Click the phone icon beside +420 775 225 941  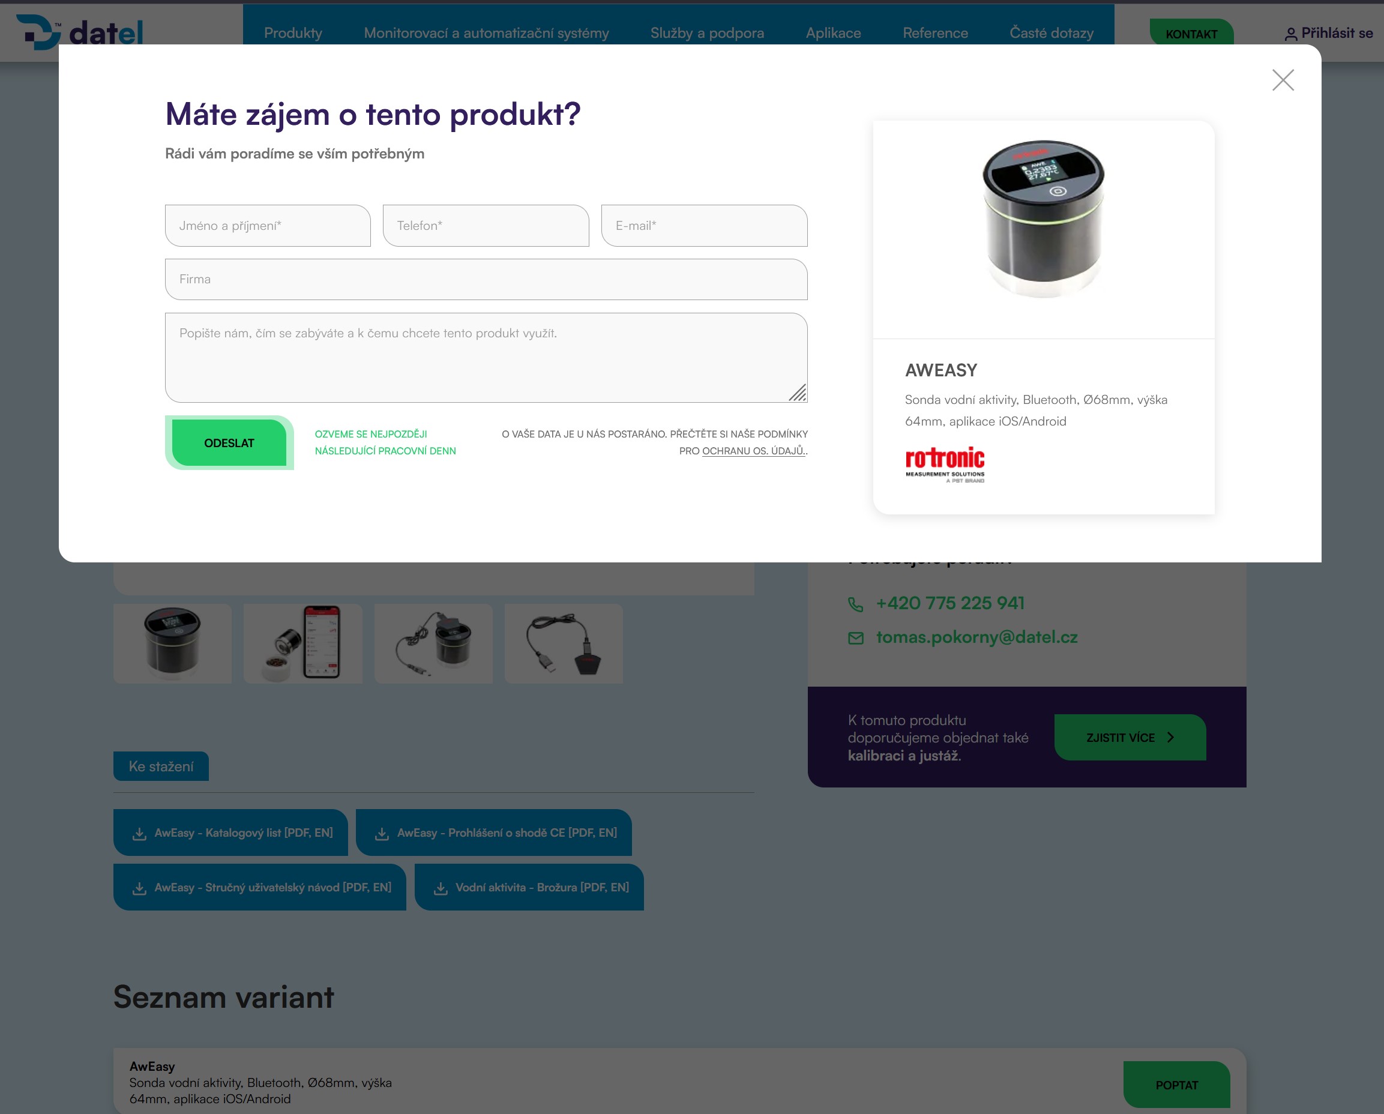(x=856, y=604)
